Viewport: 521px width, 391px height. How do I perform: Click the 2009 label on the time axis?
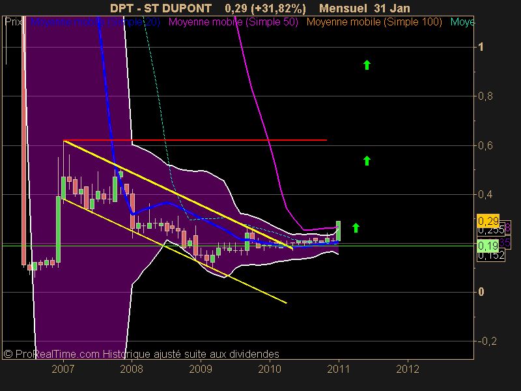click(201, 369)
